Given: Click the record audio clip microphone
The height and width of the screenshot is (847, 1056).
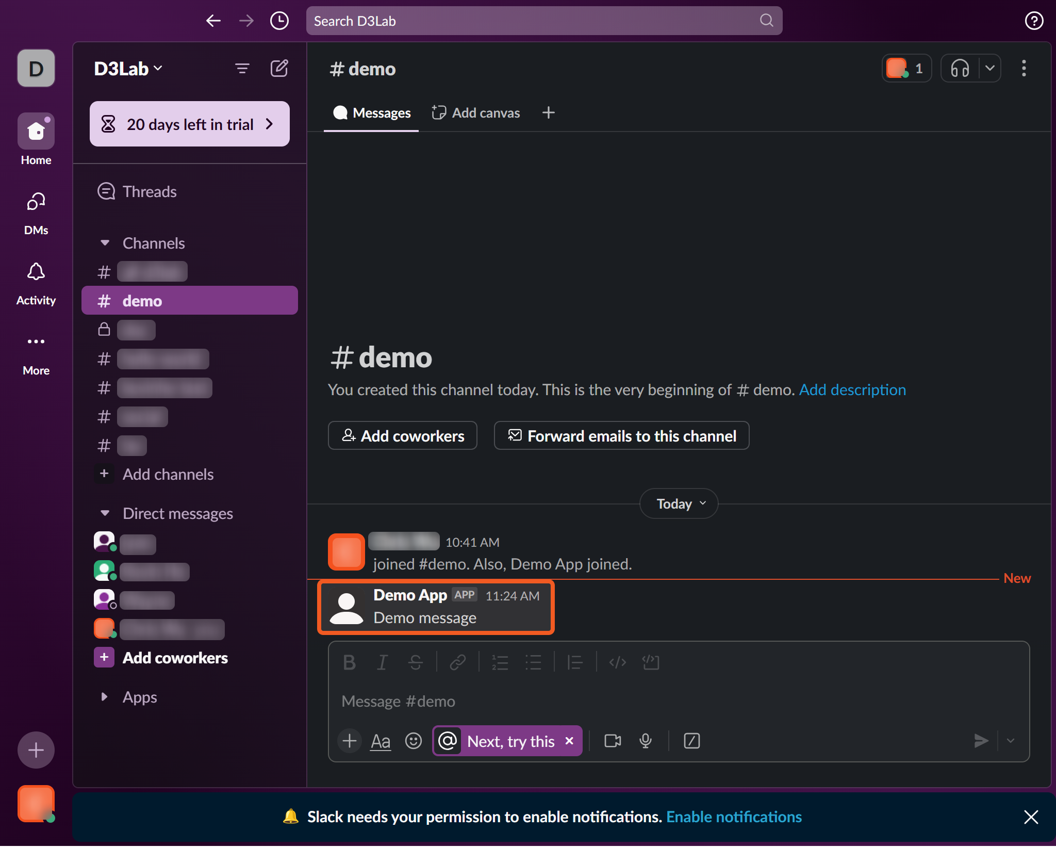Looking at the screenshot, I should click(x=645, y=741).
